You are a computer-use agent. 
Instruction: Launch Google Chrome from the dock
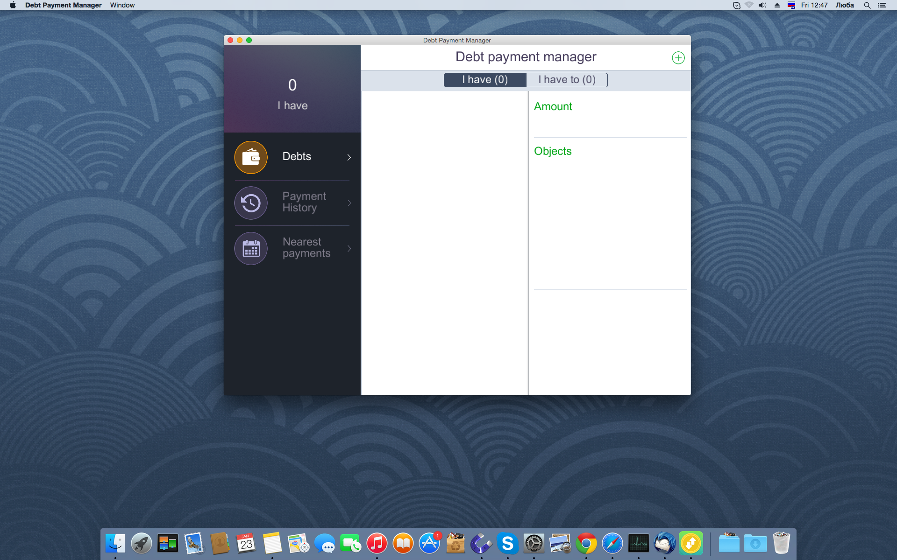(586, 543)
